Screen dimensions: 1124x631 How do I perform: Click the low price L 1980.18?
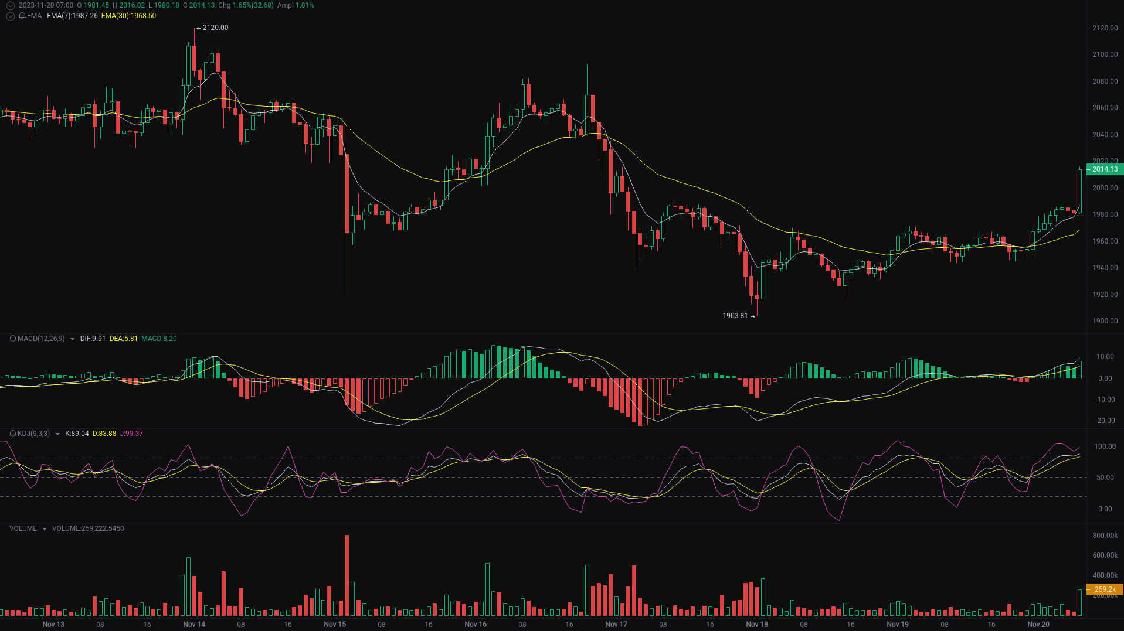(164, 5)
